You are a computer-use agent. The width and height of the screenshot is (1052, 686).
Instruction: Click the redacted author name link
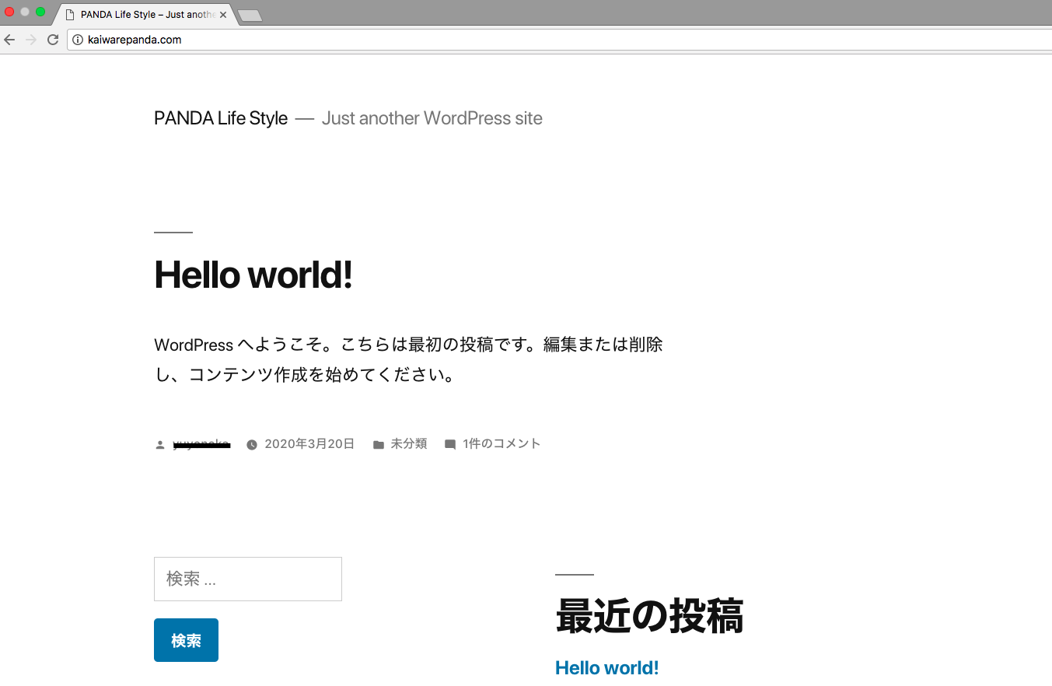click(201, 444)
